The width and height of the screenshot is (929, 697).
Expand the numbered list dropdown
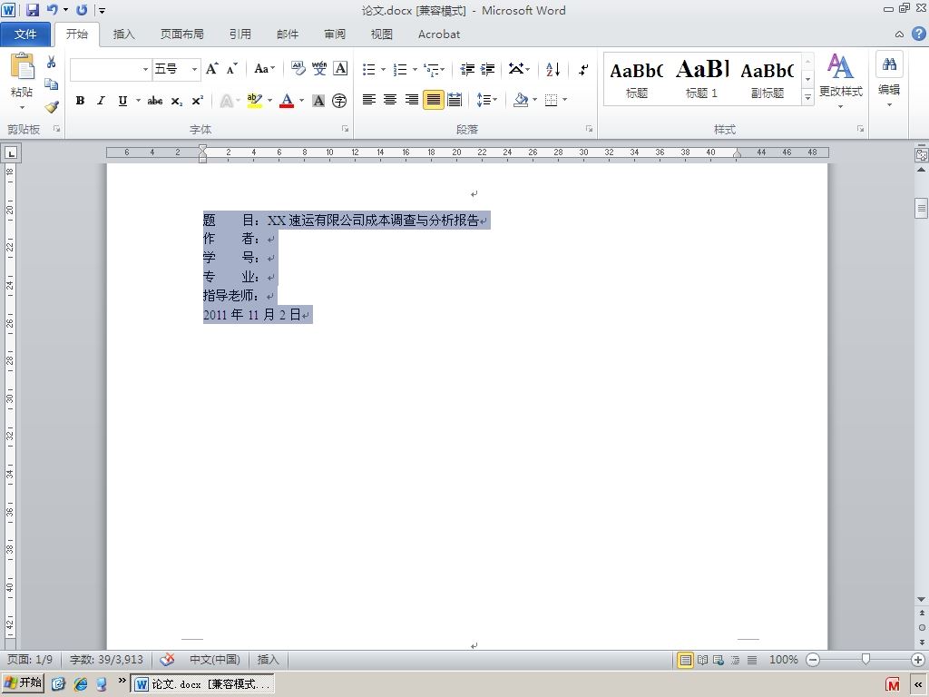point(415,70)
